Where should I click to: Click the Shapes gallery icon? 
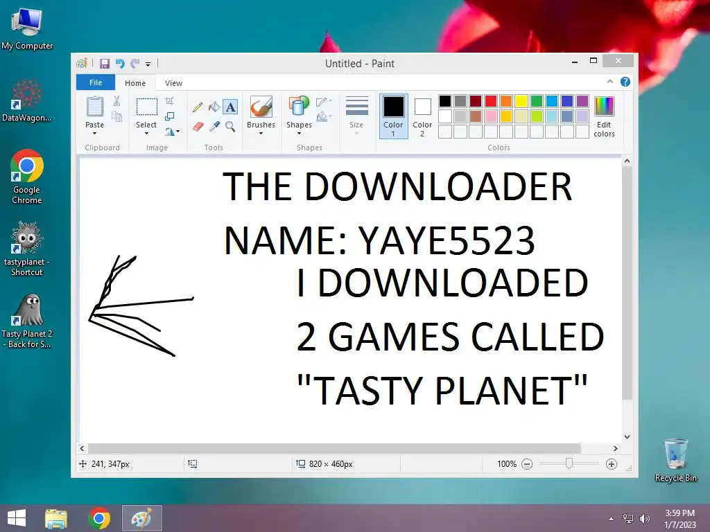pos(298,106)
